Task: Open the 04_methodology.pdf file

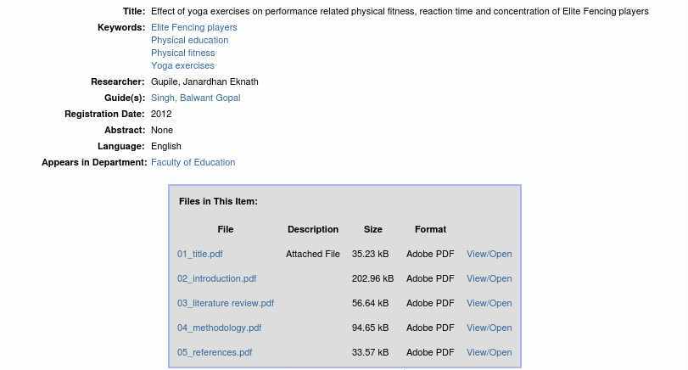Action: 220,328
